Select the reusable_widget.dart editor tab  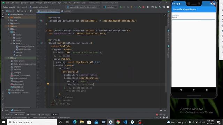tap(48, 11)
